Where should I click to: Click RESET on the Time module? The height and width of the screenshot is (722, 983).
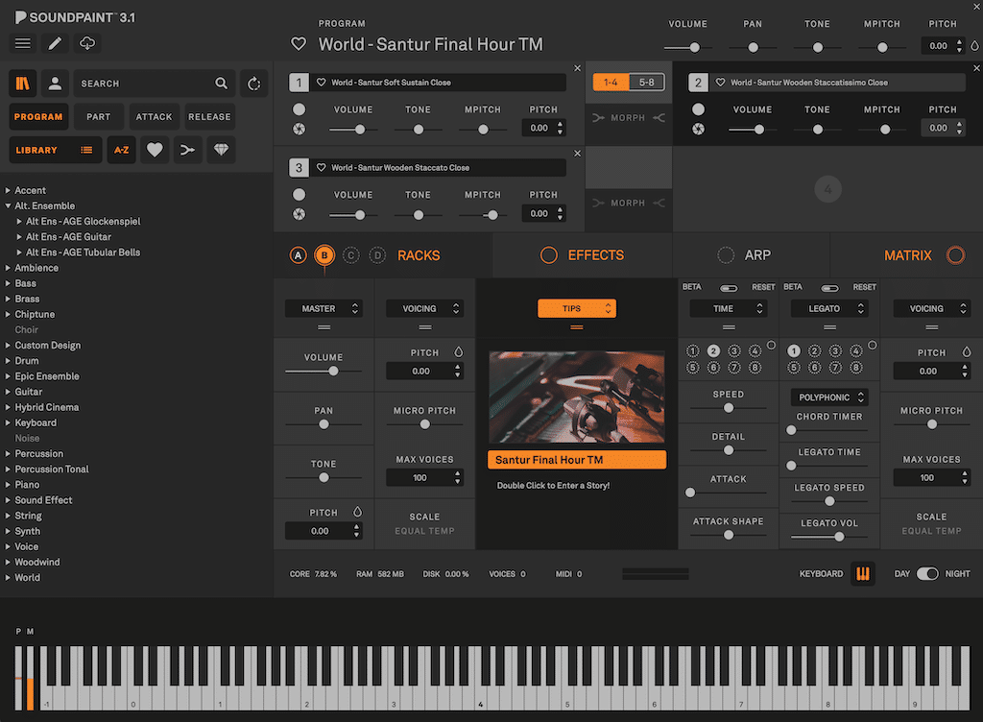[x=763, y=287]
